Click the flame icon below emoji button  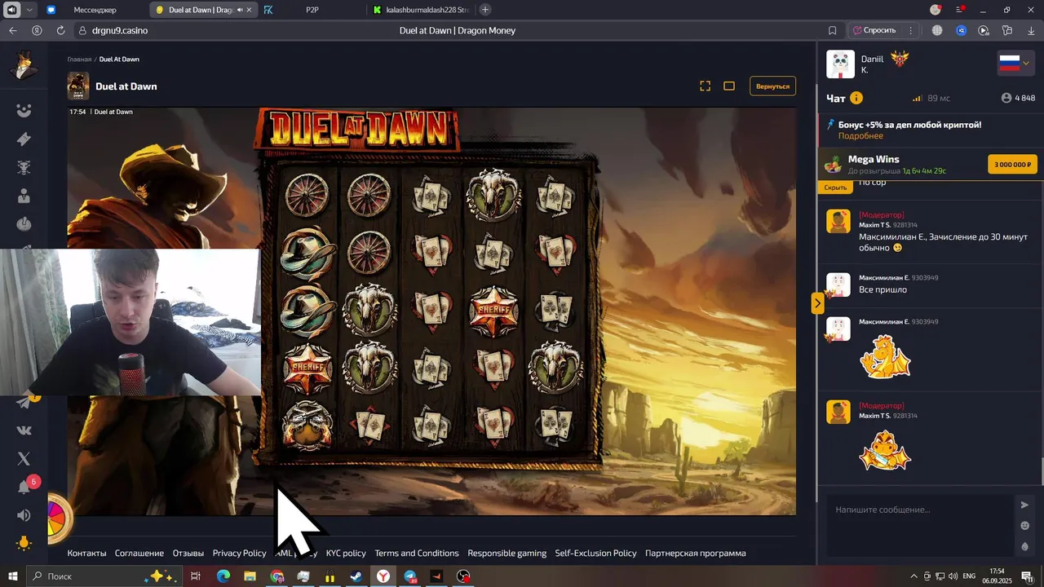coord(1025,546)
